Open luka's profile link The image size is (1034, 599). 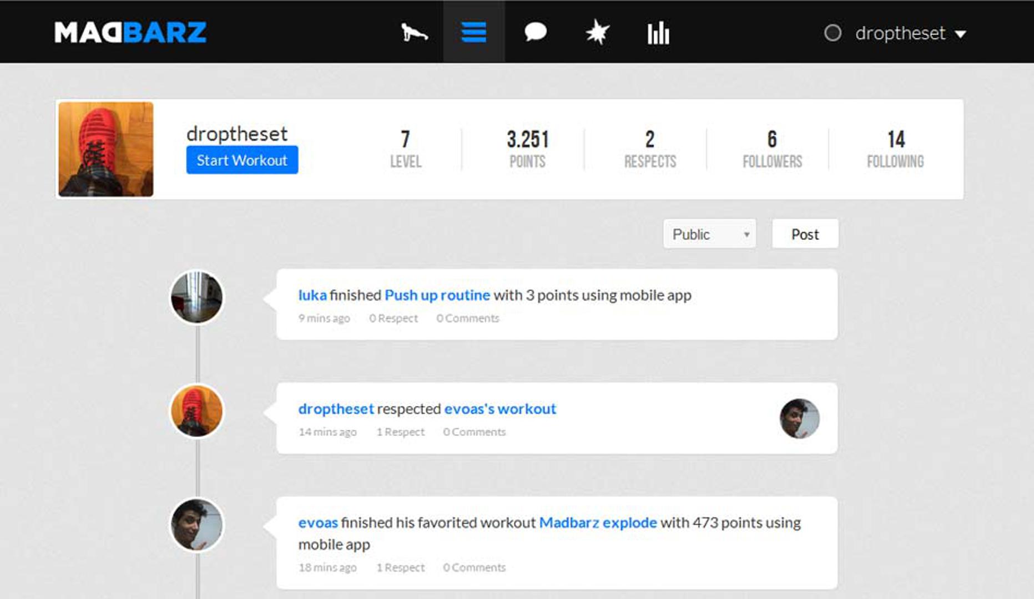pyautogui.click(x=312, y=295)
